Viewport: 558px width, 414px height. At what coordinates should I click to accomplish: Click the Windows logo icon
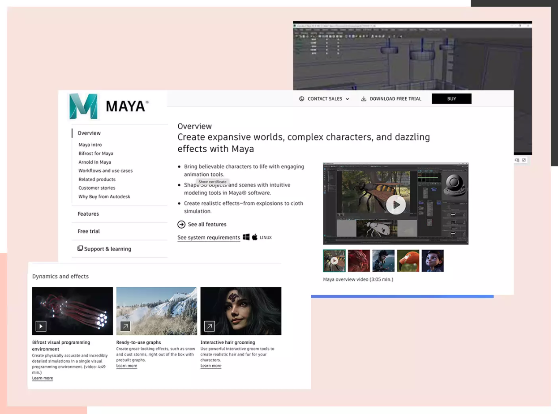pyautogui.click(x=246, y=237)
